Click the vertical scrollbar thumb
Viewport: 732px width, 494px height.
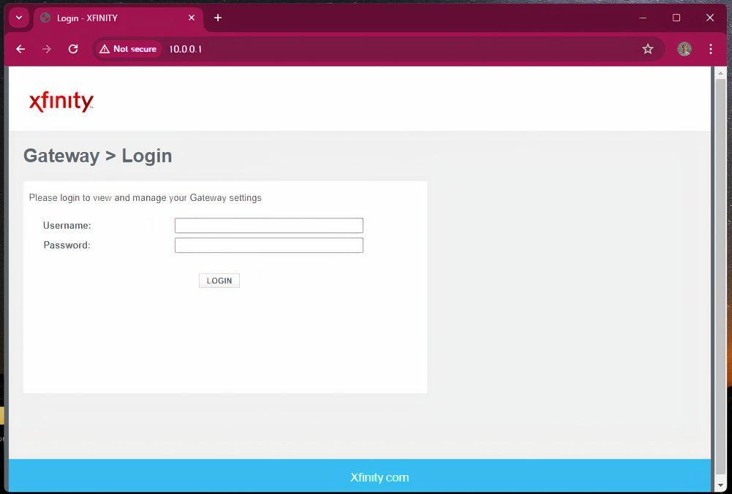[x=720, y=278]
